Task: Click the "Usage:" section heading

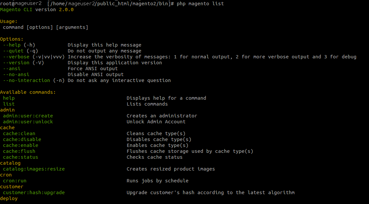Action: coord(9,21)
